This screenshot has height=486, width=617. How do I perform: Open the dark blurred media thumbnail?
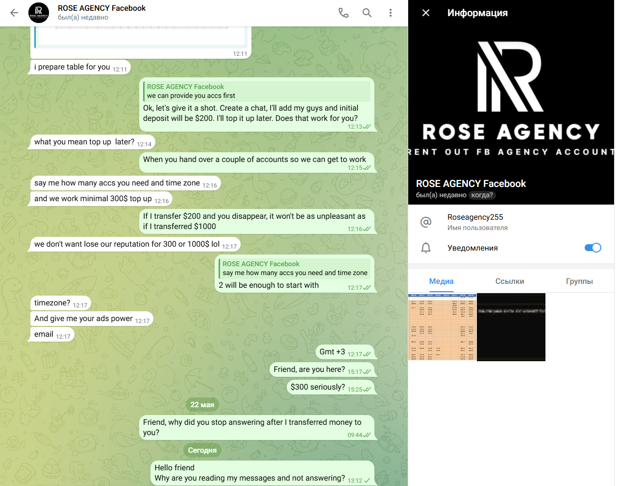pos(511,327)
